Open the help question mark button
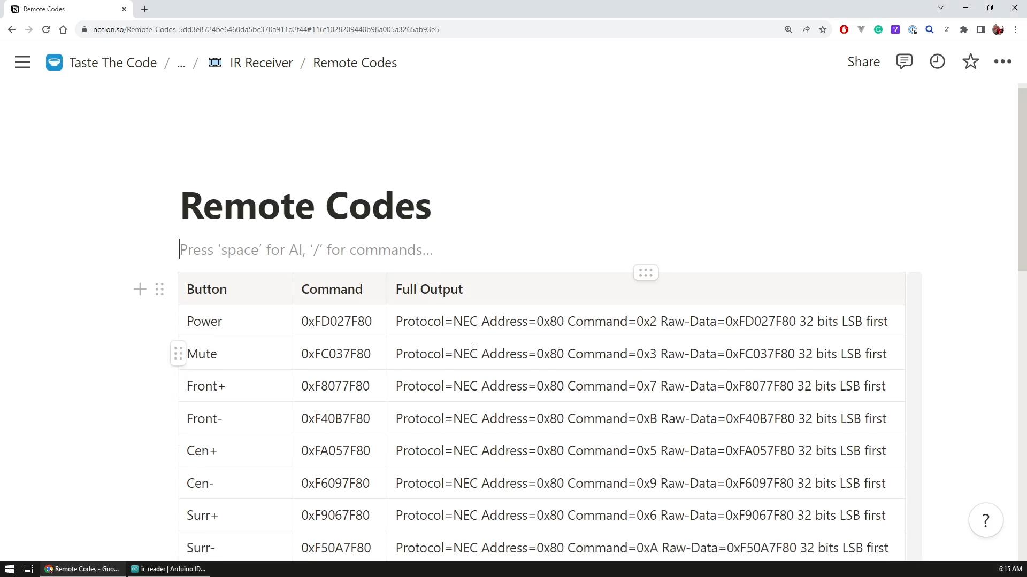Image resolution: width=1027 pixels, height=577 pixels. click(x=986, y=520)
